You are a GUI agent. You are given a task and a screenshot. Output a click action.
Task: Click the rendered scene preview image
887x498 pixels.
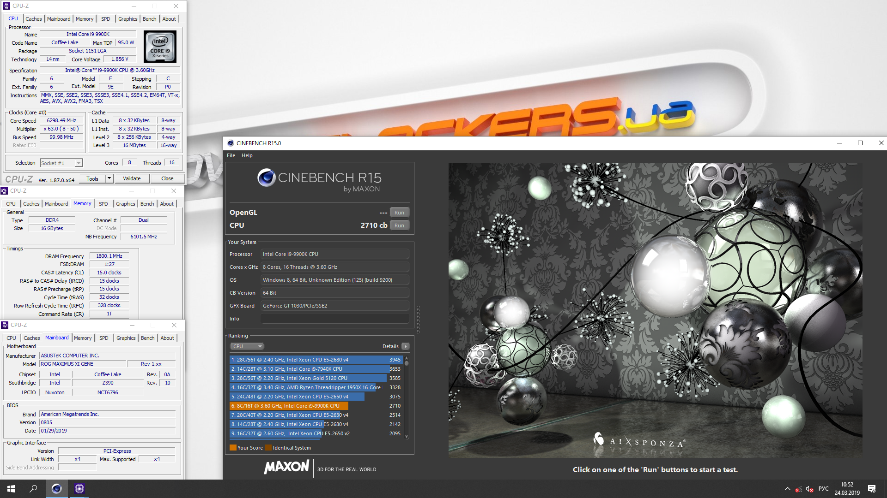pyautogui.click(x=655, y=310)
